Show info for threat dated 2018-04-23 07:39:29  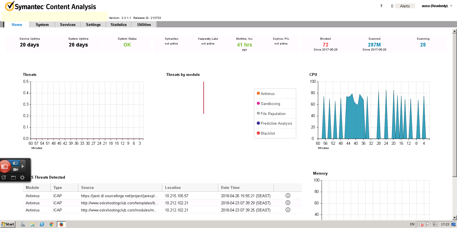(x=288, y=203)
